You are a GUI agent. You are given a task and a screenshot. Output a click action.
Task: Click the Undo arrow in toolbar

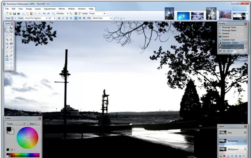click(44, 14)
